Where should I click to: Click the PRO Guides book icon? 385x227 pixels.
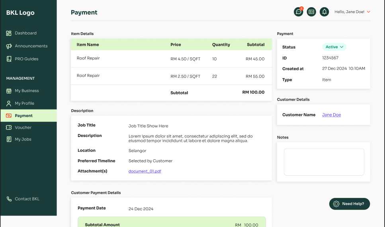(x=9, y=59)
